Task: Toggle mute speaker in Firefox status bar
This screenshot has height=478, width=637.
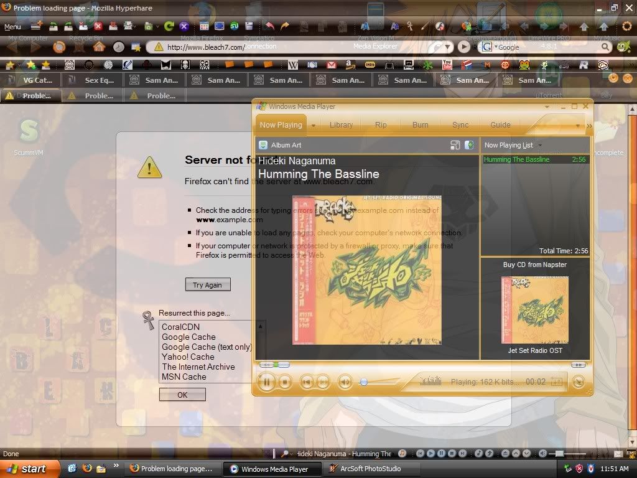Action: (542, 453)
